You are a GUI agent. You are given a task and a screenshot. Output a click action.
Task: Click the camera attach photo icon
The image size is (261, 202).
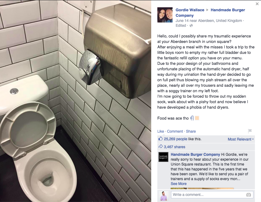(248, 195)
